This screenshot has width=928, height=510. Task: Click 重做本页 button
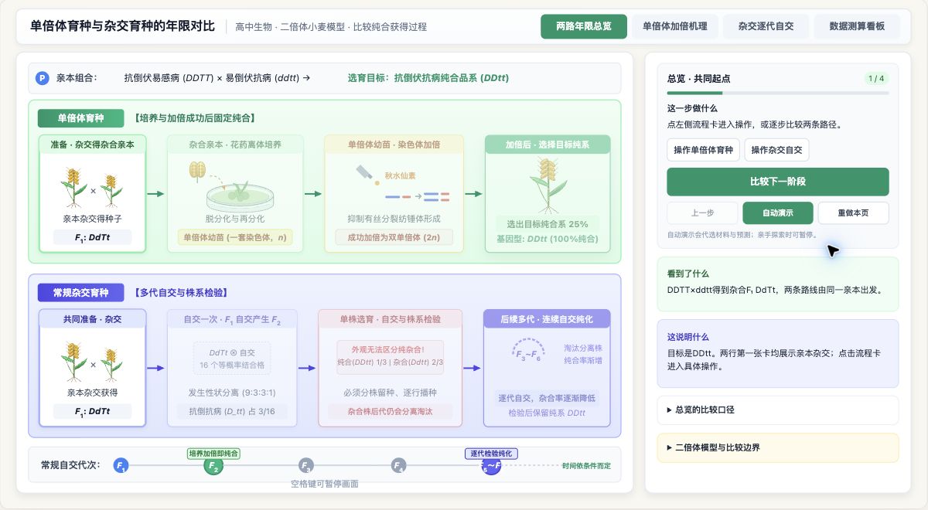tap(853, 212)
